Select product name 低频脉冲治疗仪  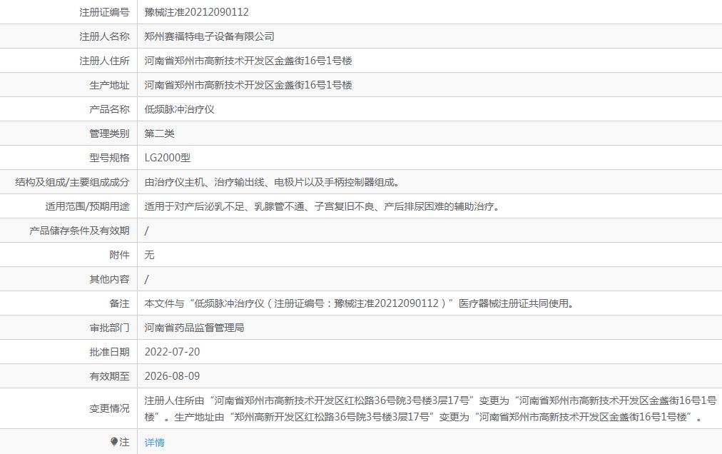tap(179, 109)
